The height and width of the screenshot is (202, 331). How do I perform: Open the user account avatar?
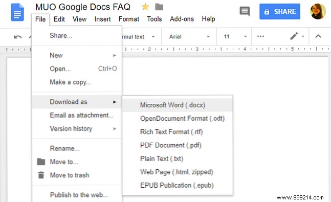pos(318,11)
